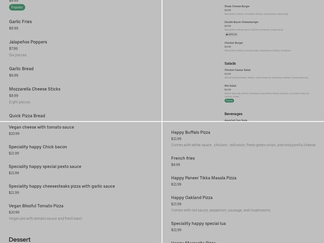Jump to the Salads section heading
Image resolution: width=324 pixels, height=243 pixels.
click(x=230, y=64)
